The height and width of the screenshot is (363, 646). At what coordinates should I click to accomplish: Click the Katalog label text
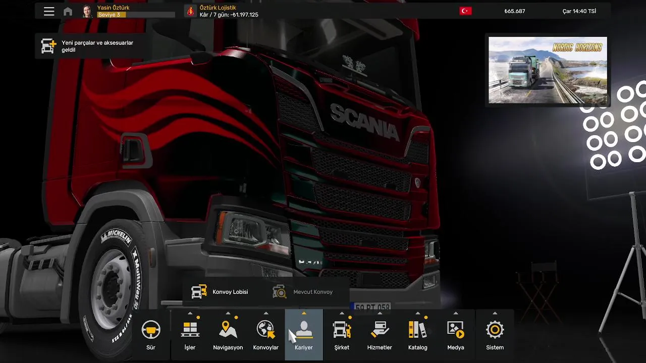point(417,347)
